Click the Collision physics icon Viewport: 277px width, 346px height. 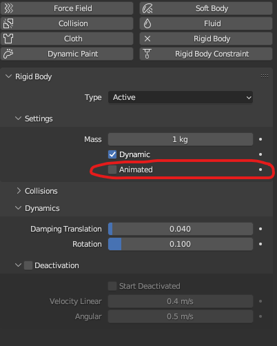[8, 23]
